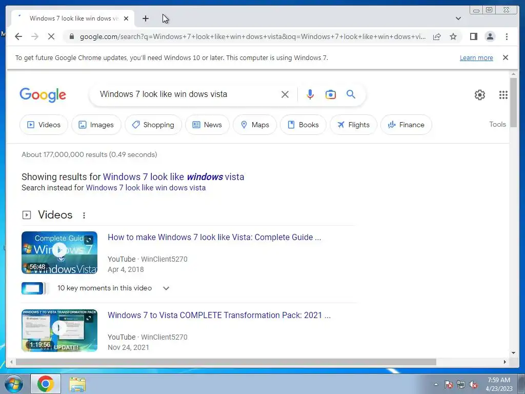
Task: Stop loading the page
Action: coord(51,36)
